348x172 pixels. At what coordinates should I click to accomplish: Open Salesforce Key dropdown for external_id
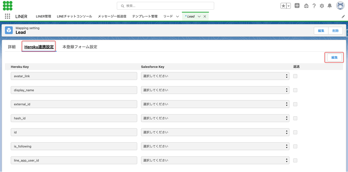point(215,104)
